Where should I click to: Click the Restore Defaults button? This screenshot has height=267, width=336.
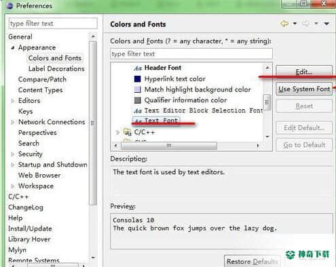253,262
